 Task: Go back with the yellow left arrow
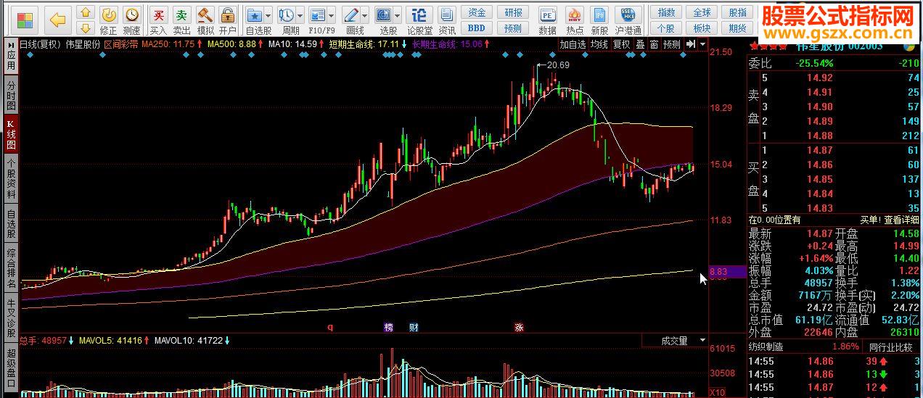tap(58, 20)
